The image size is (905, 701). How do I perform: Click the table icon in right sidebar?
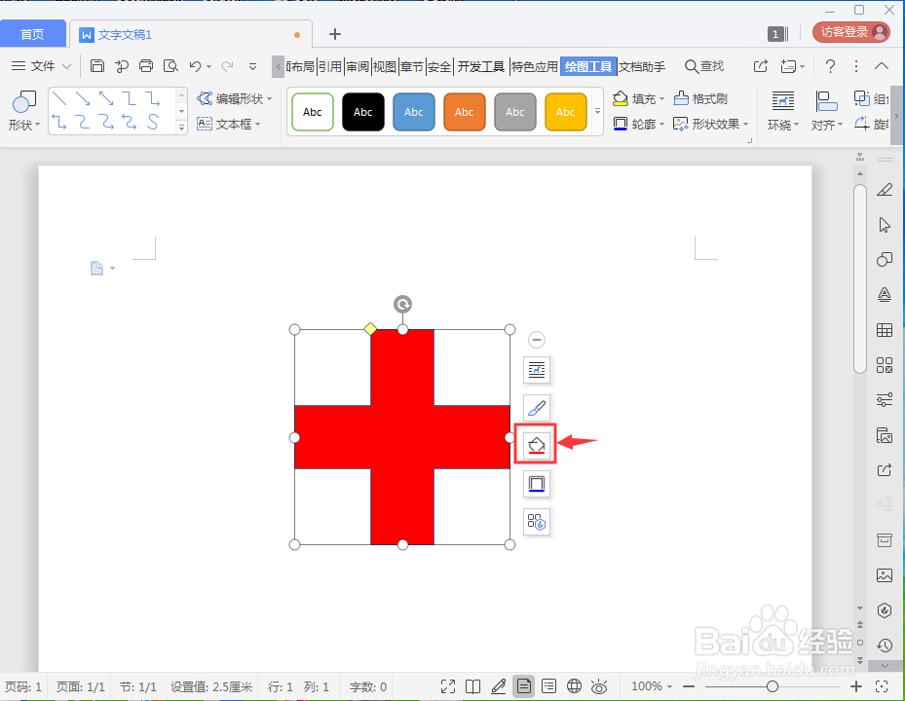click(885, 330)
